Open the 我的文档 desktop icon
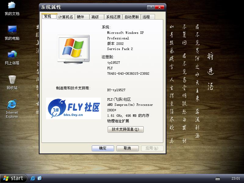The width and height of the screenshot is (244, 183). (x=12, y=9)
